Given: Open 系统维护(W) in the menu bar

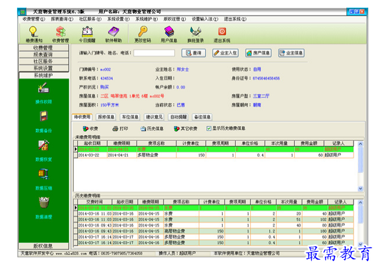Looking at the screenshot, I should tap(147, 19).
